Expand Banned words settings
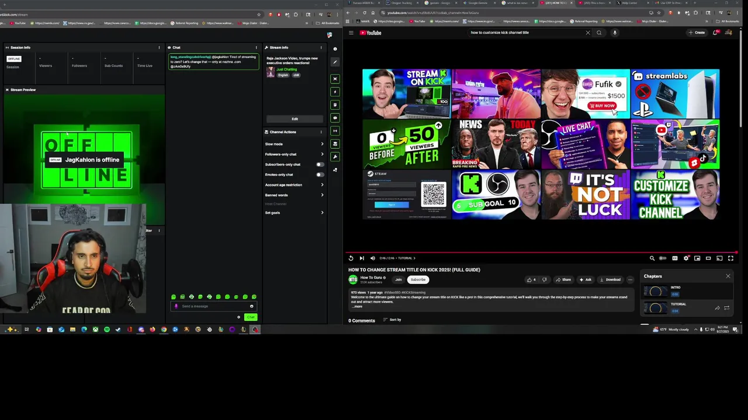The width and height of the screenshot is (748, 420). coord(322,195)
